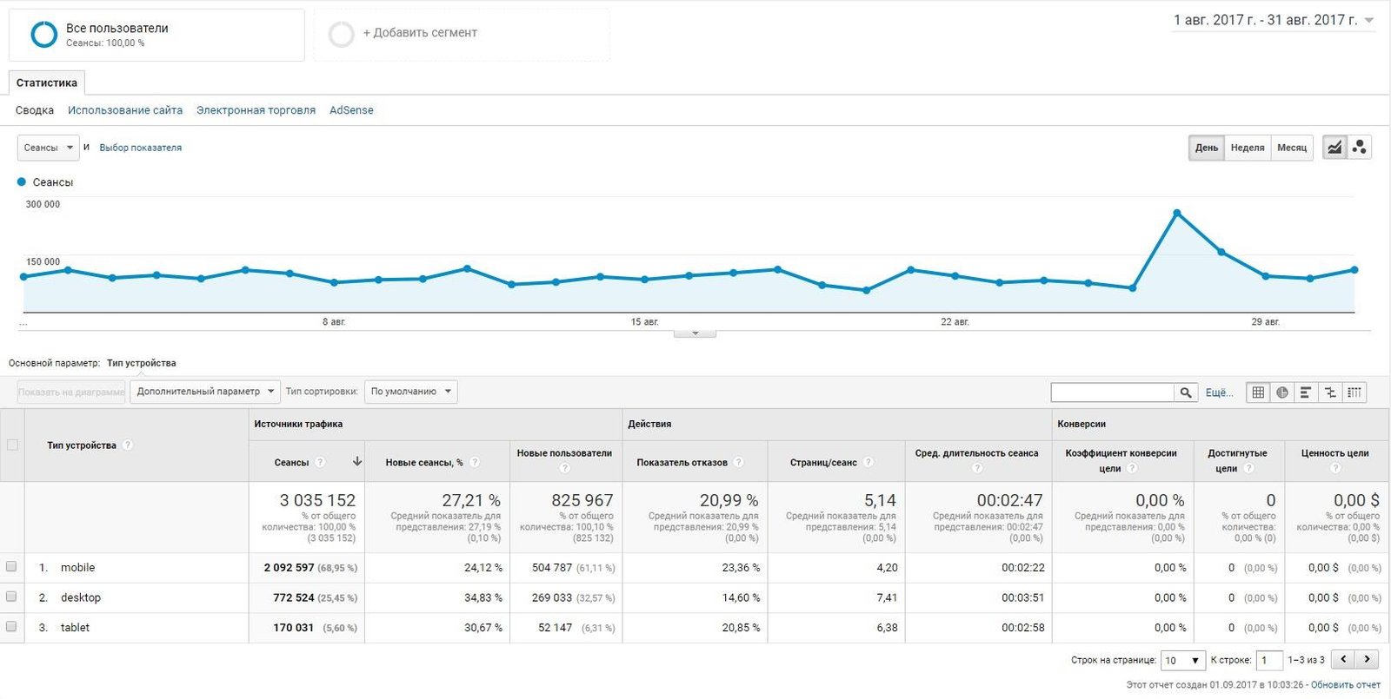
Task: Select the comparison view icon
Action: pyautogui.click(x=1330, y=392)
